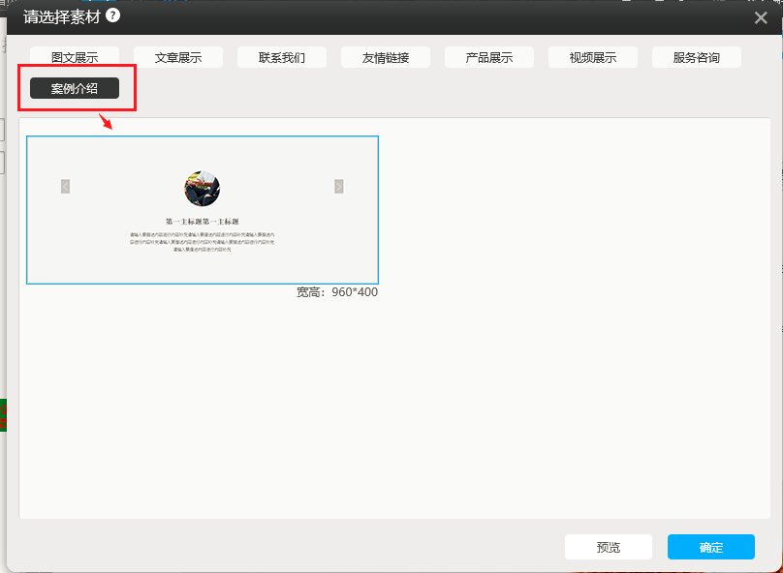Image resolution: width=783 pixels, height=573 pixels.
Task: Click the selected 案例介绍 tab
Action: coord(75,88)
